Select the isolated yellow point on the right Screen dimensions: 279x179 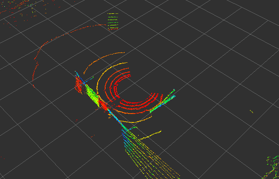(x=251, y=111)
